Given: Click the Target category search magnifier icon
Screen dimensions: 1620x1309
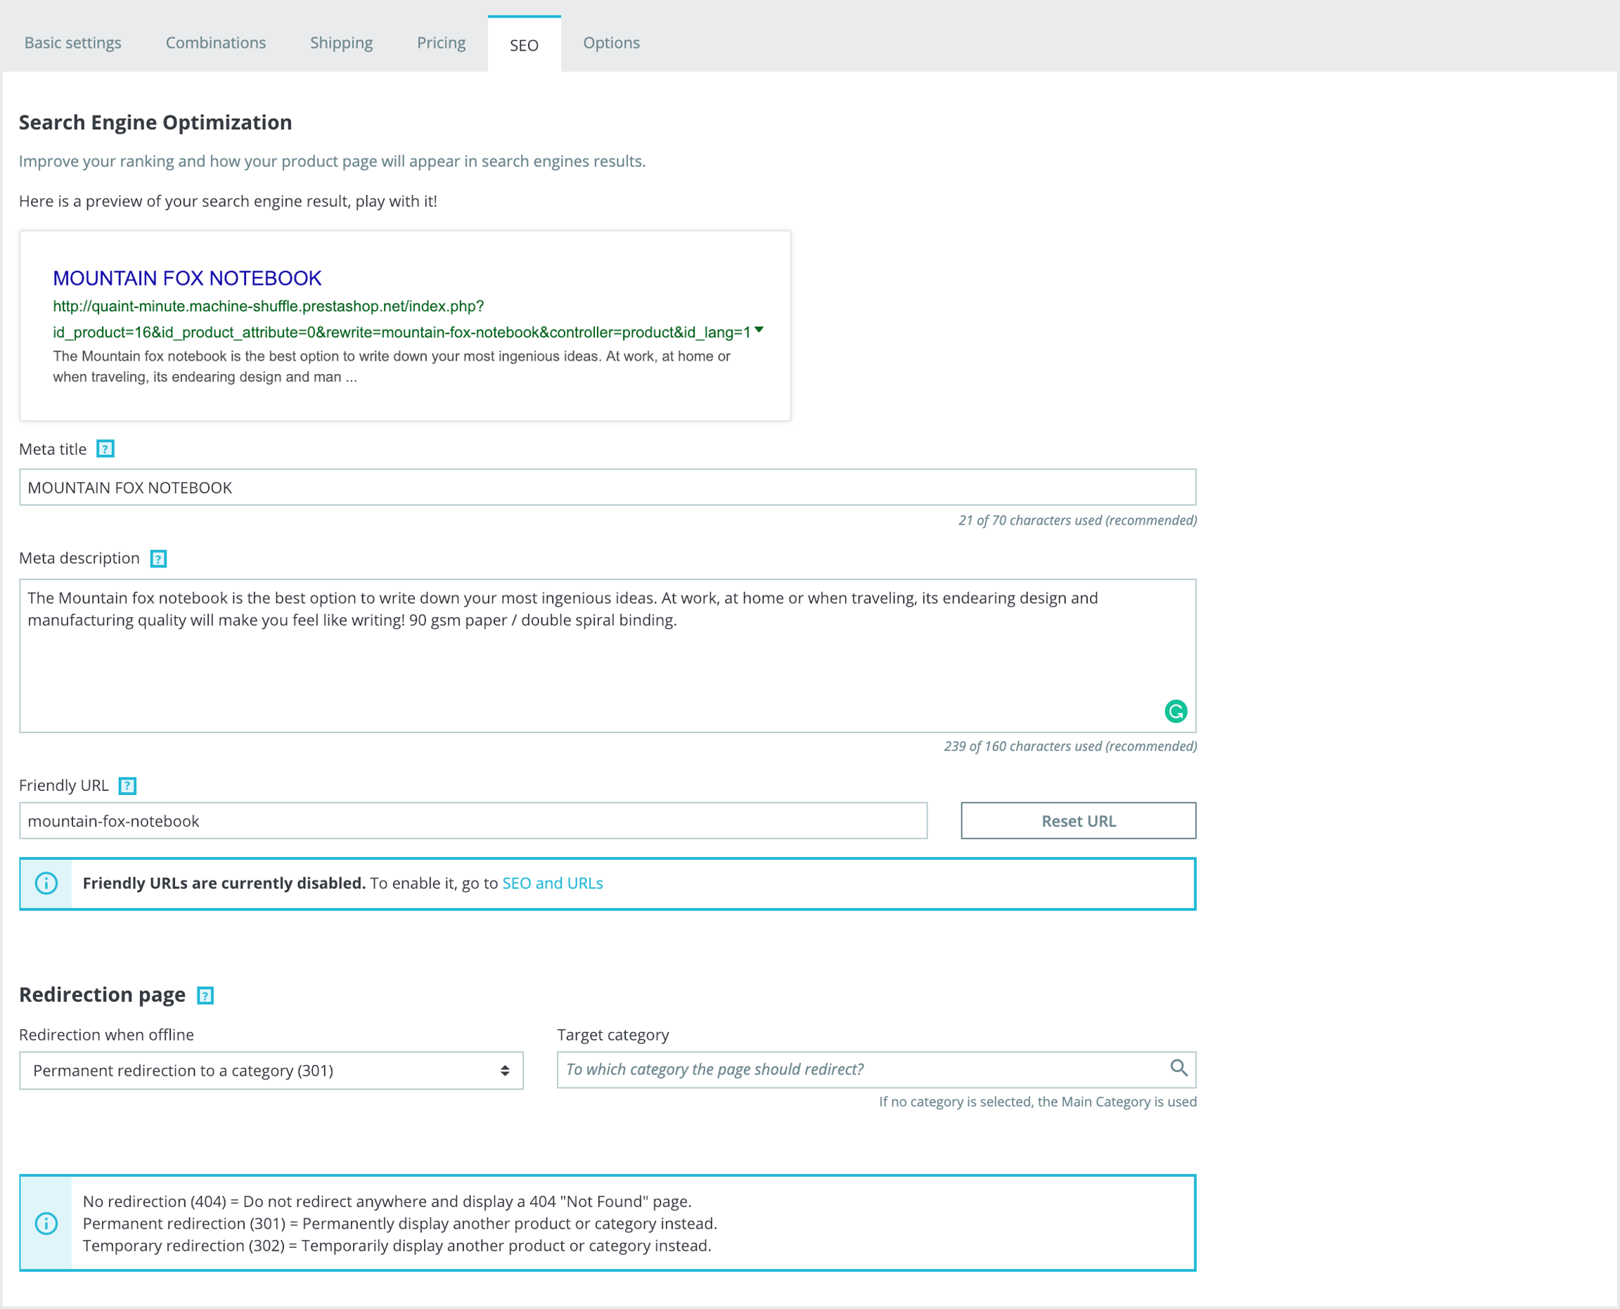Looking at the screenshot, I should (1178, 1069).
